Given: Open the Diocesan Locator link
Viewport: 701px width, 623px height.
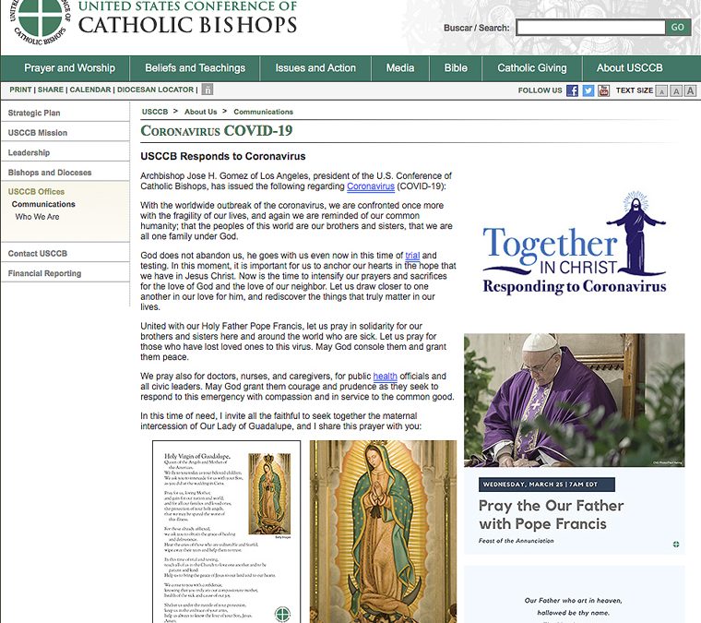Looking at the screenshot, I should pyautogui.click(x=155, y=90).
